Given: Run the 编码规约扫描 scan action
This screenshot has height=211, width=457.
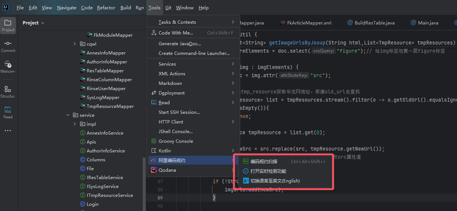Looking at the screenshot, I should pyautogui.click(x=264, y=162).
